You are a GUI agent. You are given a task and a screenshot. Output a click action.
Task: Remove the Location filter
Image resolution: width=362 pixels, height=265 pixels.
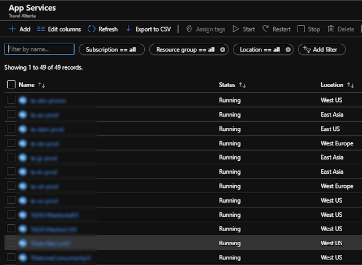288,50
